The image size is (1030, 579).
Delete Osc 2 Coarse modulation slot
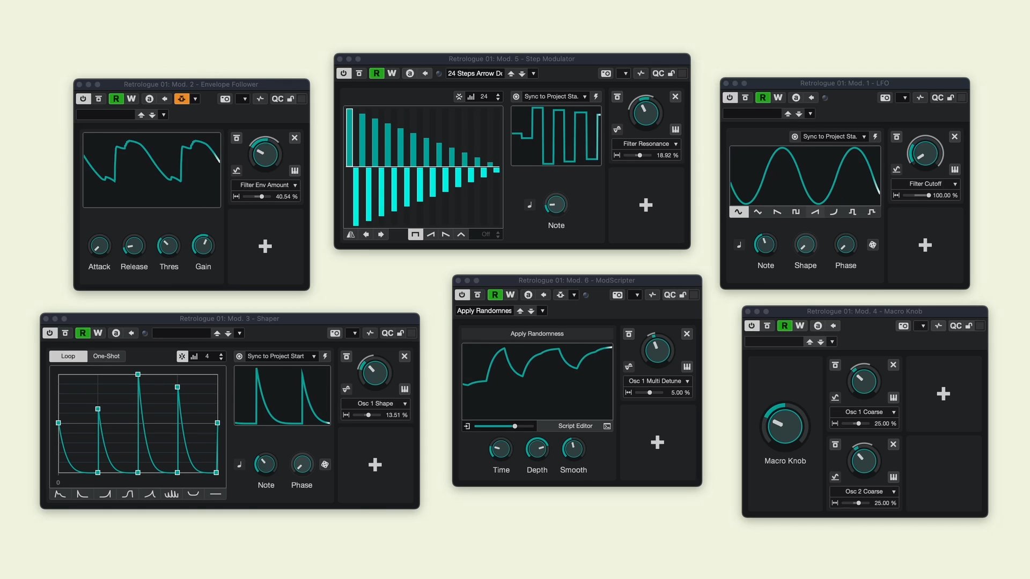pos(893,444)
